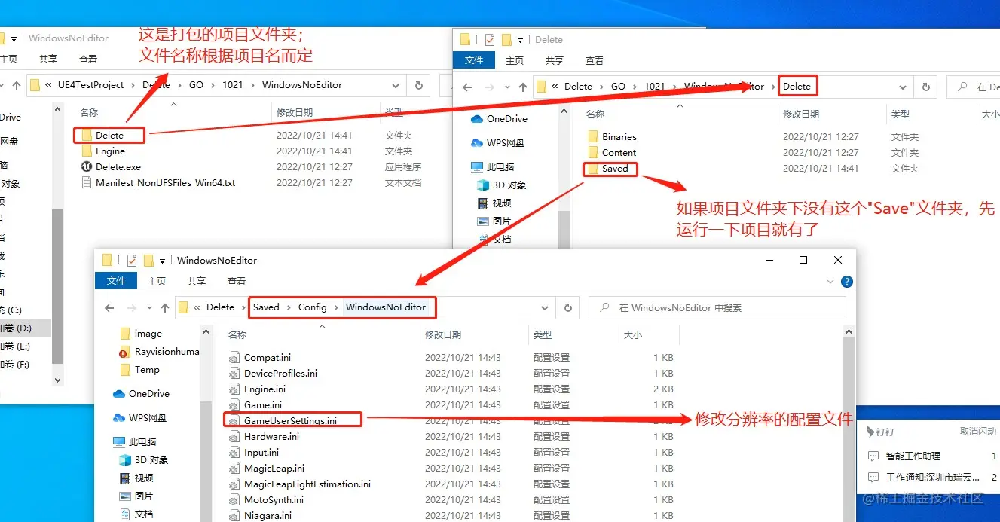The image size is (1000, 522).
Task: Expand the address bar history dropdown
Action: pos(545,307)
